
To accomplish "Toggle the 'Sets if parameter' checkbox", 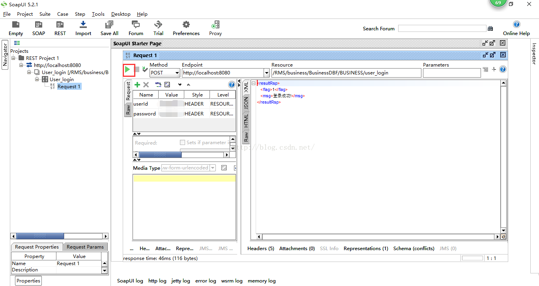I will point(182,143).
